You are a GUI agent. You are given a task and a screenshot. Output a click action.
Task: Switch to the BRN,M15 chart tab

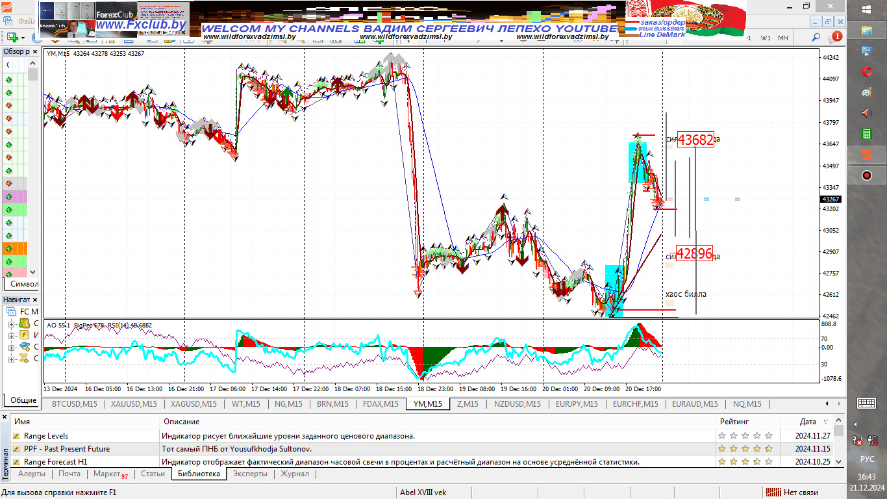[x=333, y=404]
